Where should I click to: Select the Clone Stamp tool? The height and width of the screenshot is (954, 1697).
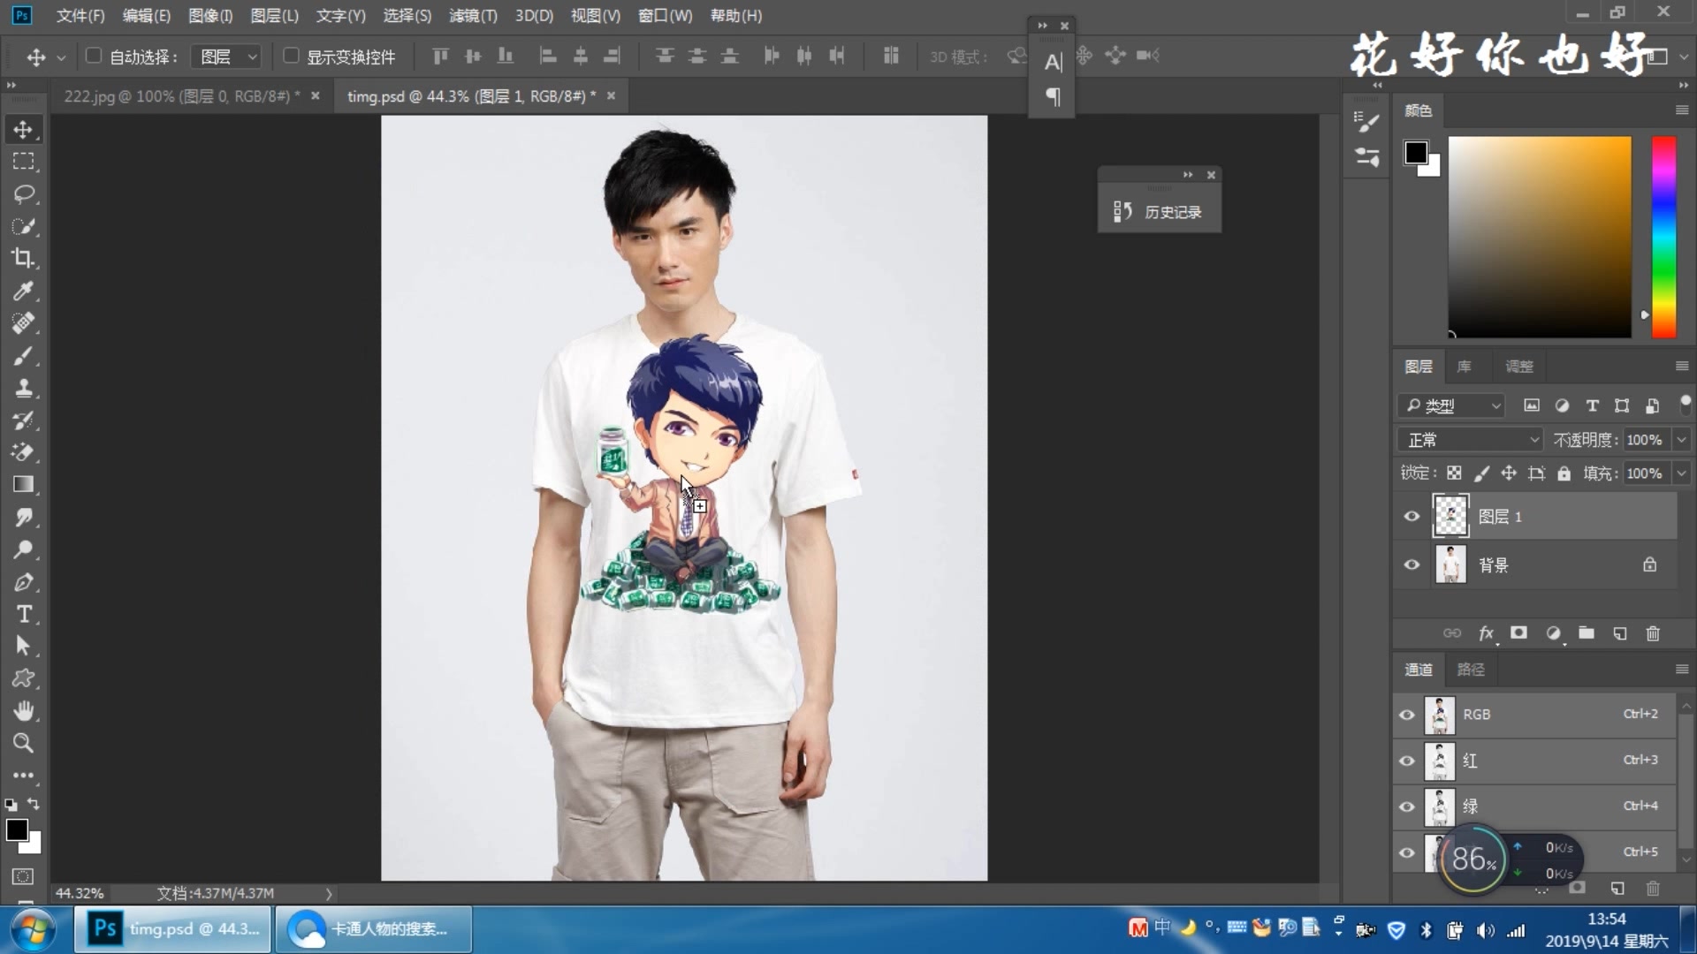tap(24, 388)
